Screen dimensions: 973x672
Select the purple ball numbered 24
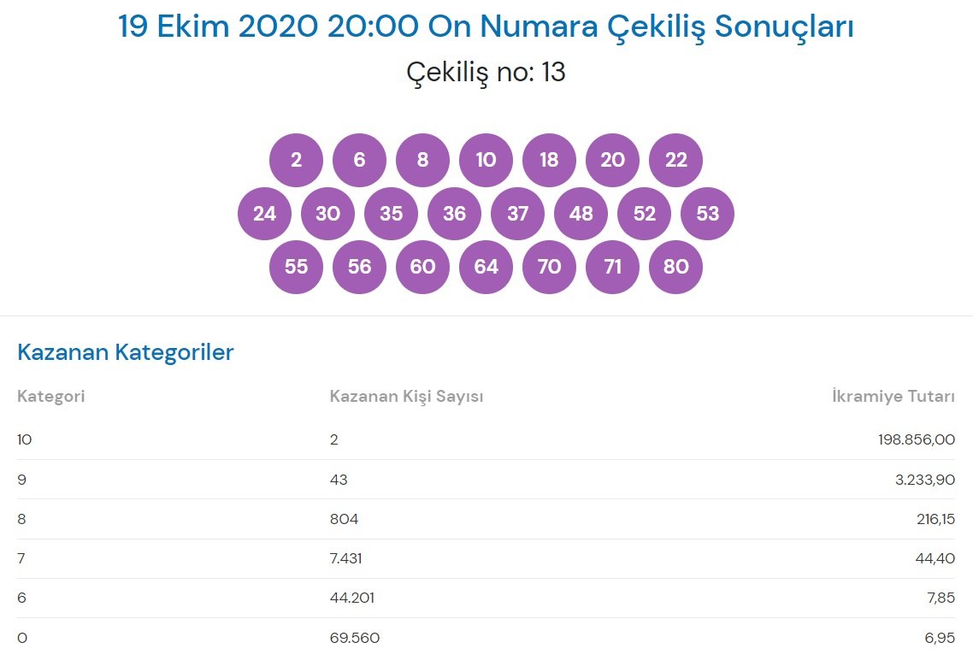point(264,213)
